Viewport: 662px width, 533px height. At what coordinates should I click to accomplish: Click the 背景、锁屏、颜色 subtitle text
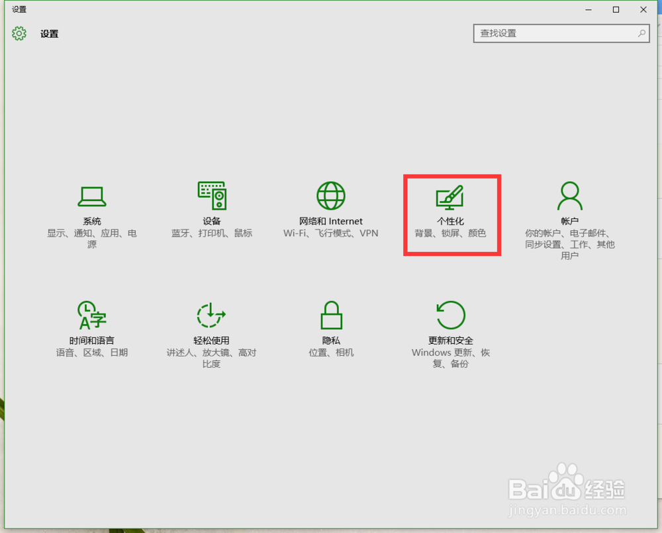(x=452, y=233)
